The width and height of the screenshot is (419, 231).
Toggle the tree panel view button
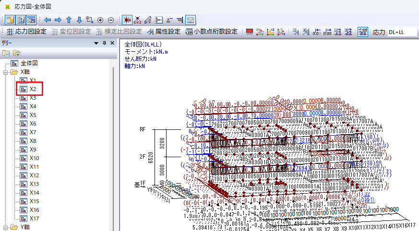tap(10, 20)
